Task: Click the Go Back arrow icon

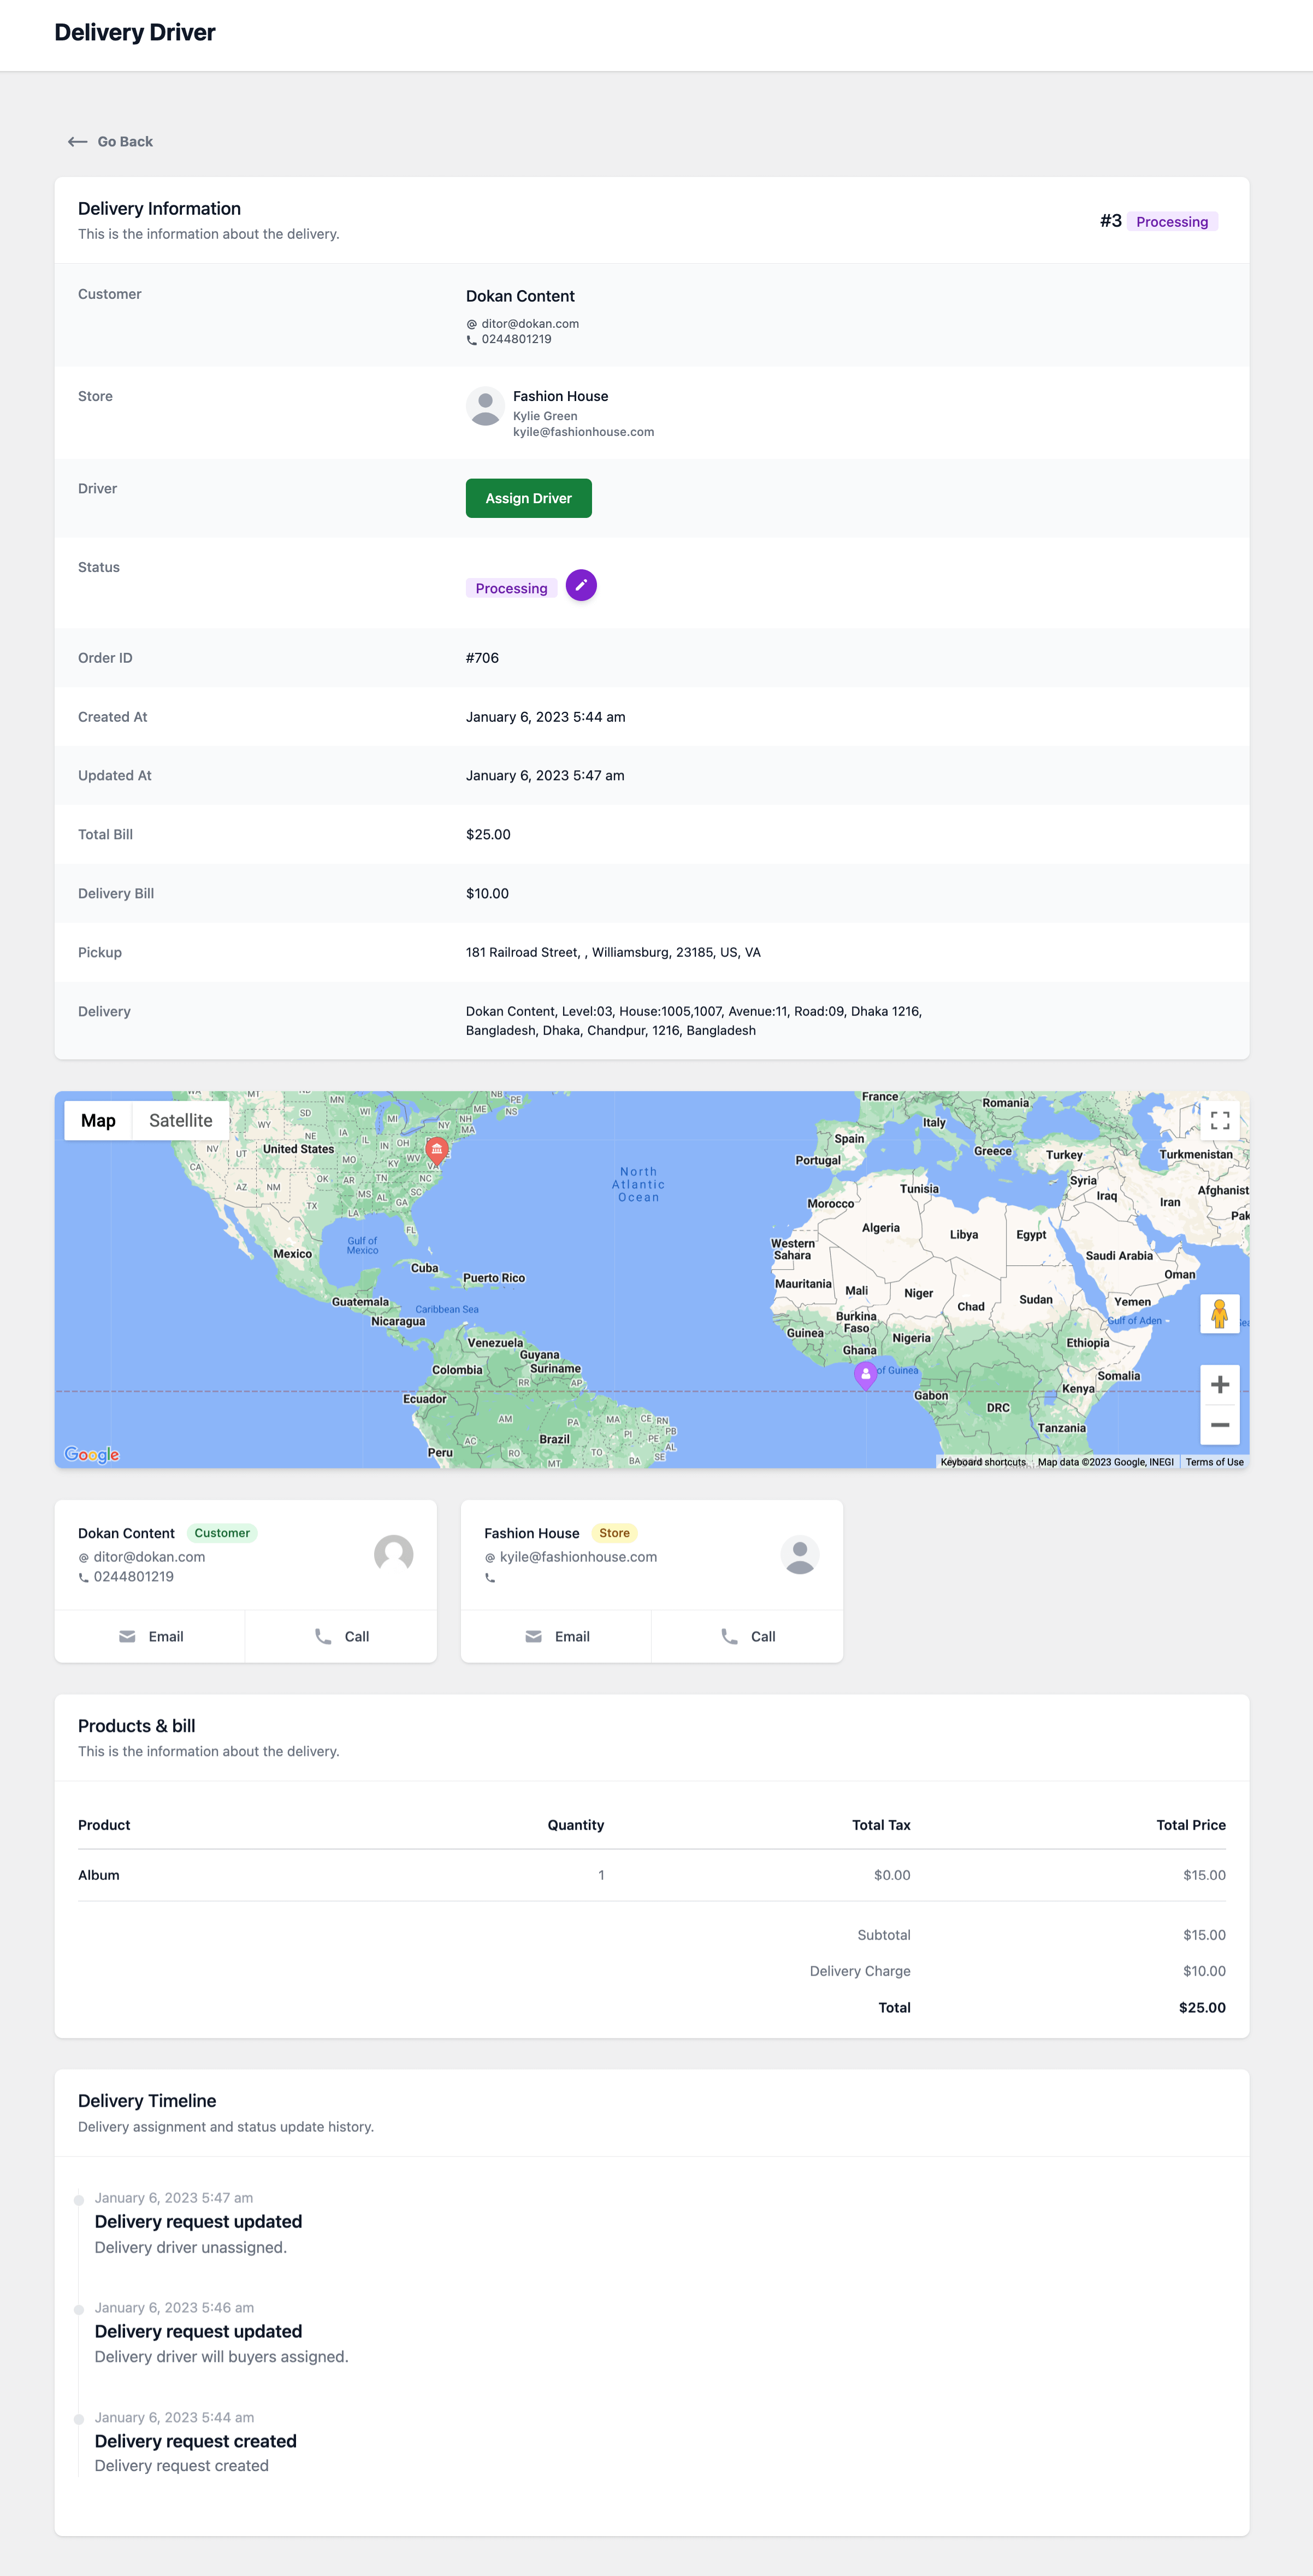Action: [77, 142]
